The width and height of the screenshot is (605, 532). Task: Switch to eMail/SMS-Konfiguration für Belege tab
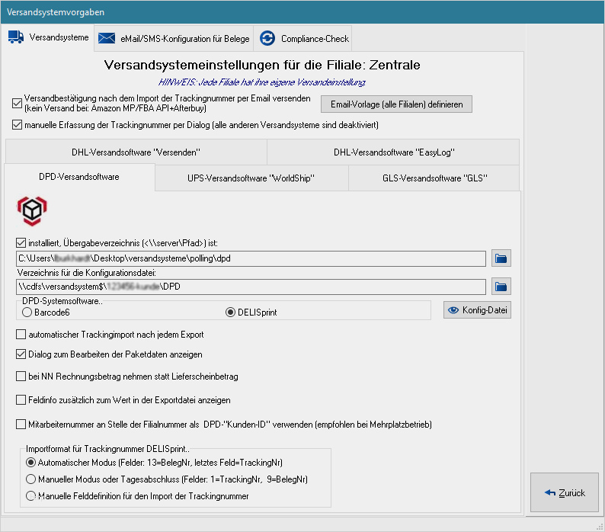pyautogui.click(x=174, y=39)
